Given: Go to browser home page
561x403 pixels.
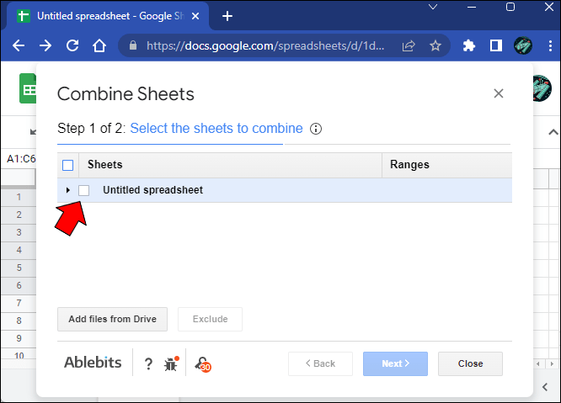Looking at the screenshot, I should tap(99, 45).
